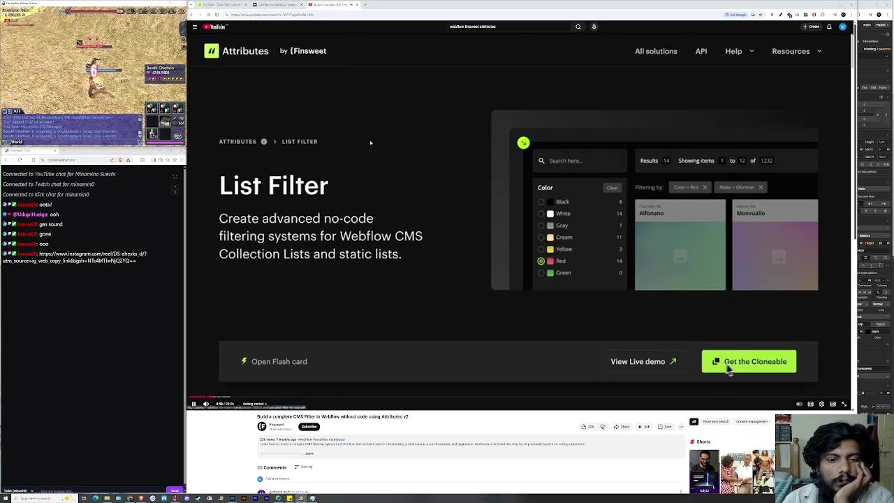Click the Finsweet channel avatar
Screen dimensions: 894x503
pyautogui.click(x=262, y=426)
